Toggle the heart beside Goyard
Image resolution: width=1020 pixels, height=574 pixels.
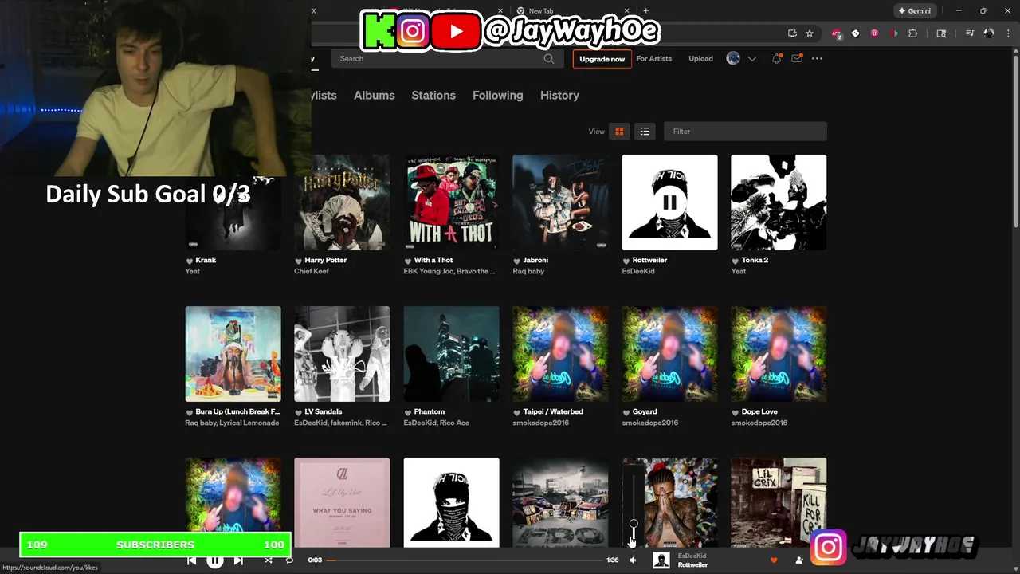point(626,412)
